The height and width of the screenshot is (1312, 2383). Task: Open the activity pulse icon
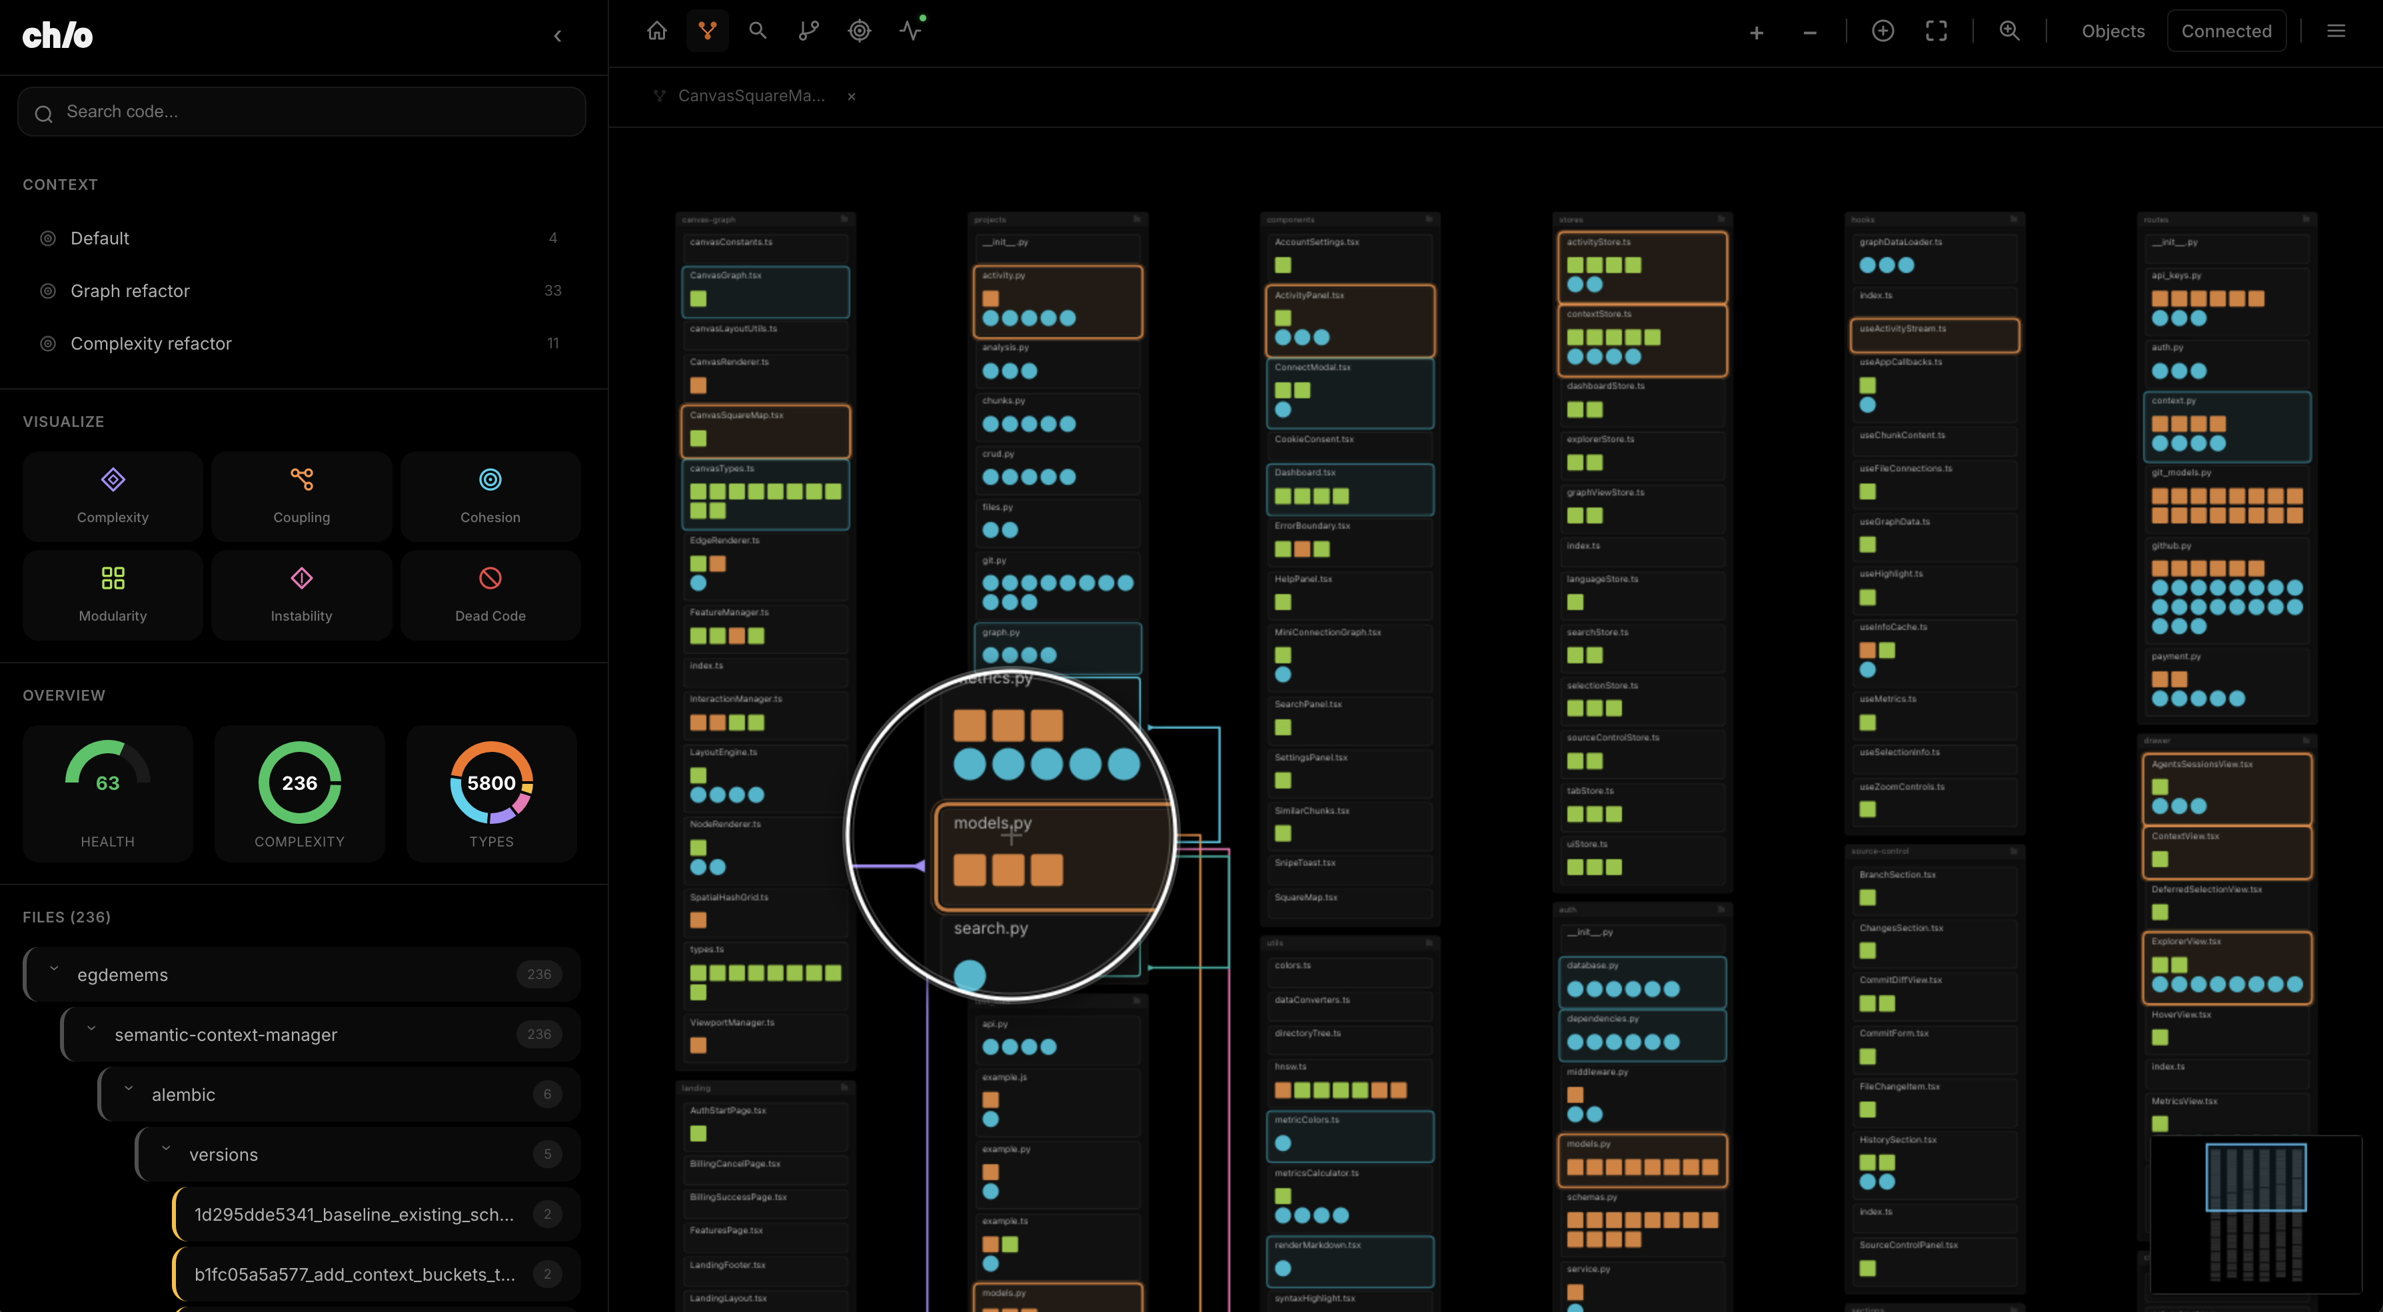click(x=910, y=31)
